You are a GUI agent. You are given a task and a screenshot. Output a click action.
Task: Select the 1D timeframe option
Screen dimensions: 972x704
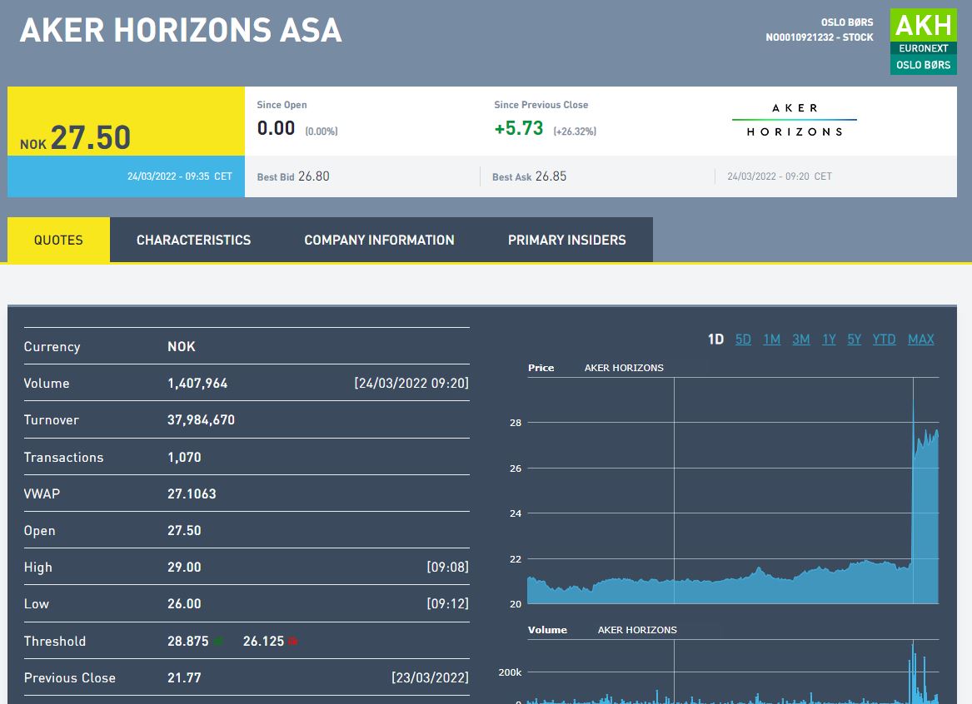point(715,339)
